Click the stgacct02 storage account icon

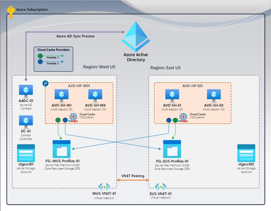click(246, 153)
